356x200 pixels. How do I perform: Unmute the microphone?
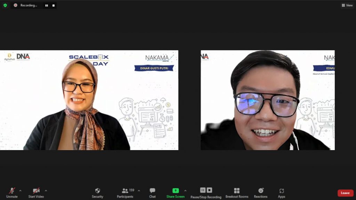(x=12, y=193)
